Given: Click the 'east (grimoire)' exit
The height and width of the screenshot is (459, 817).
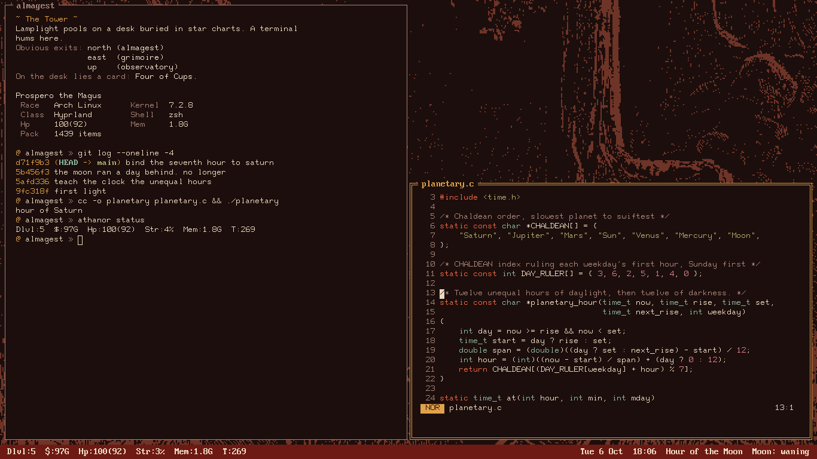Looking at the screenshot, I should tap(126, 57).
